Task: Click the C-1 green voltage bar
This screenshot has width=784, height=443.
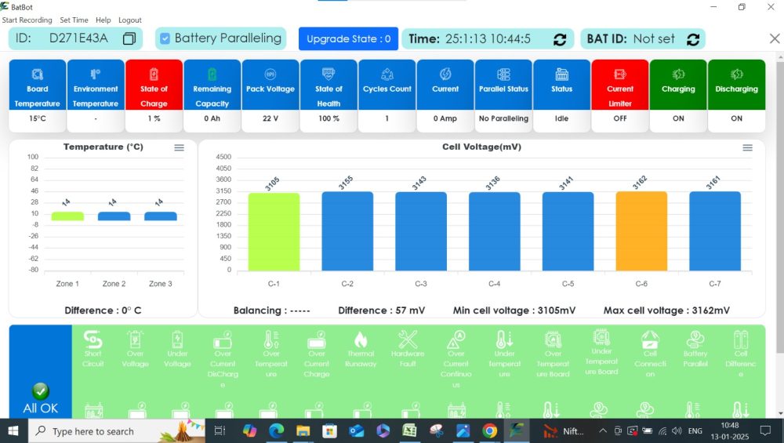Action: [274, 232]
